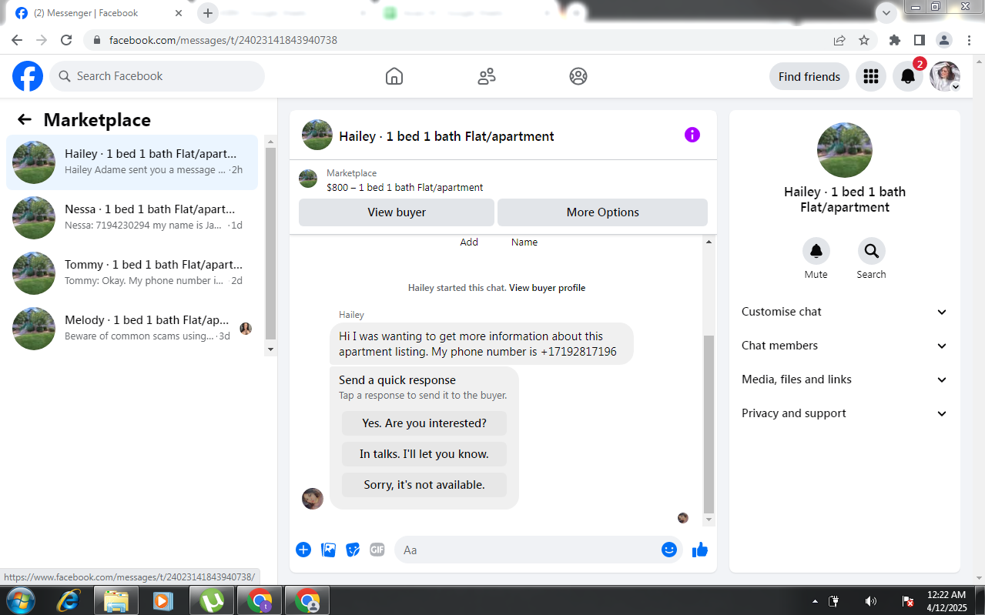The image size is (985, 615).
Task: Bookmark this page with the star icon
Action: point(864,40)
